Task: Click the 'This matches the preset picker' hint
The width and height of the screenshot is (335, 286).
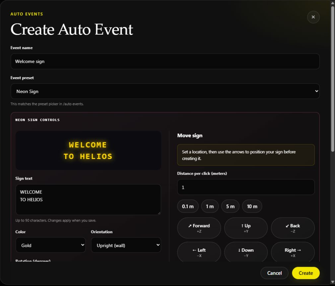Action: pos(47,104)
